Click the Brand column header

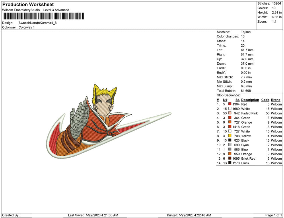click(276, 100)
